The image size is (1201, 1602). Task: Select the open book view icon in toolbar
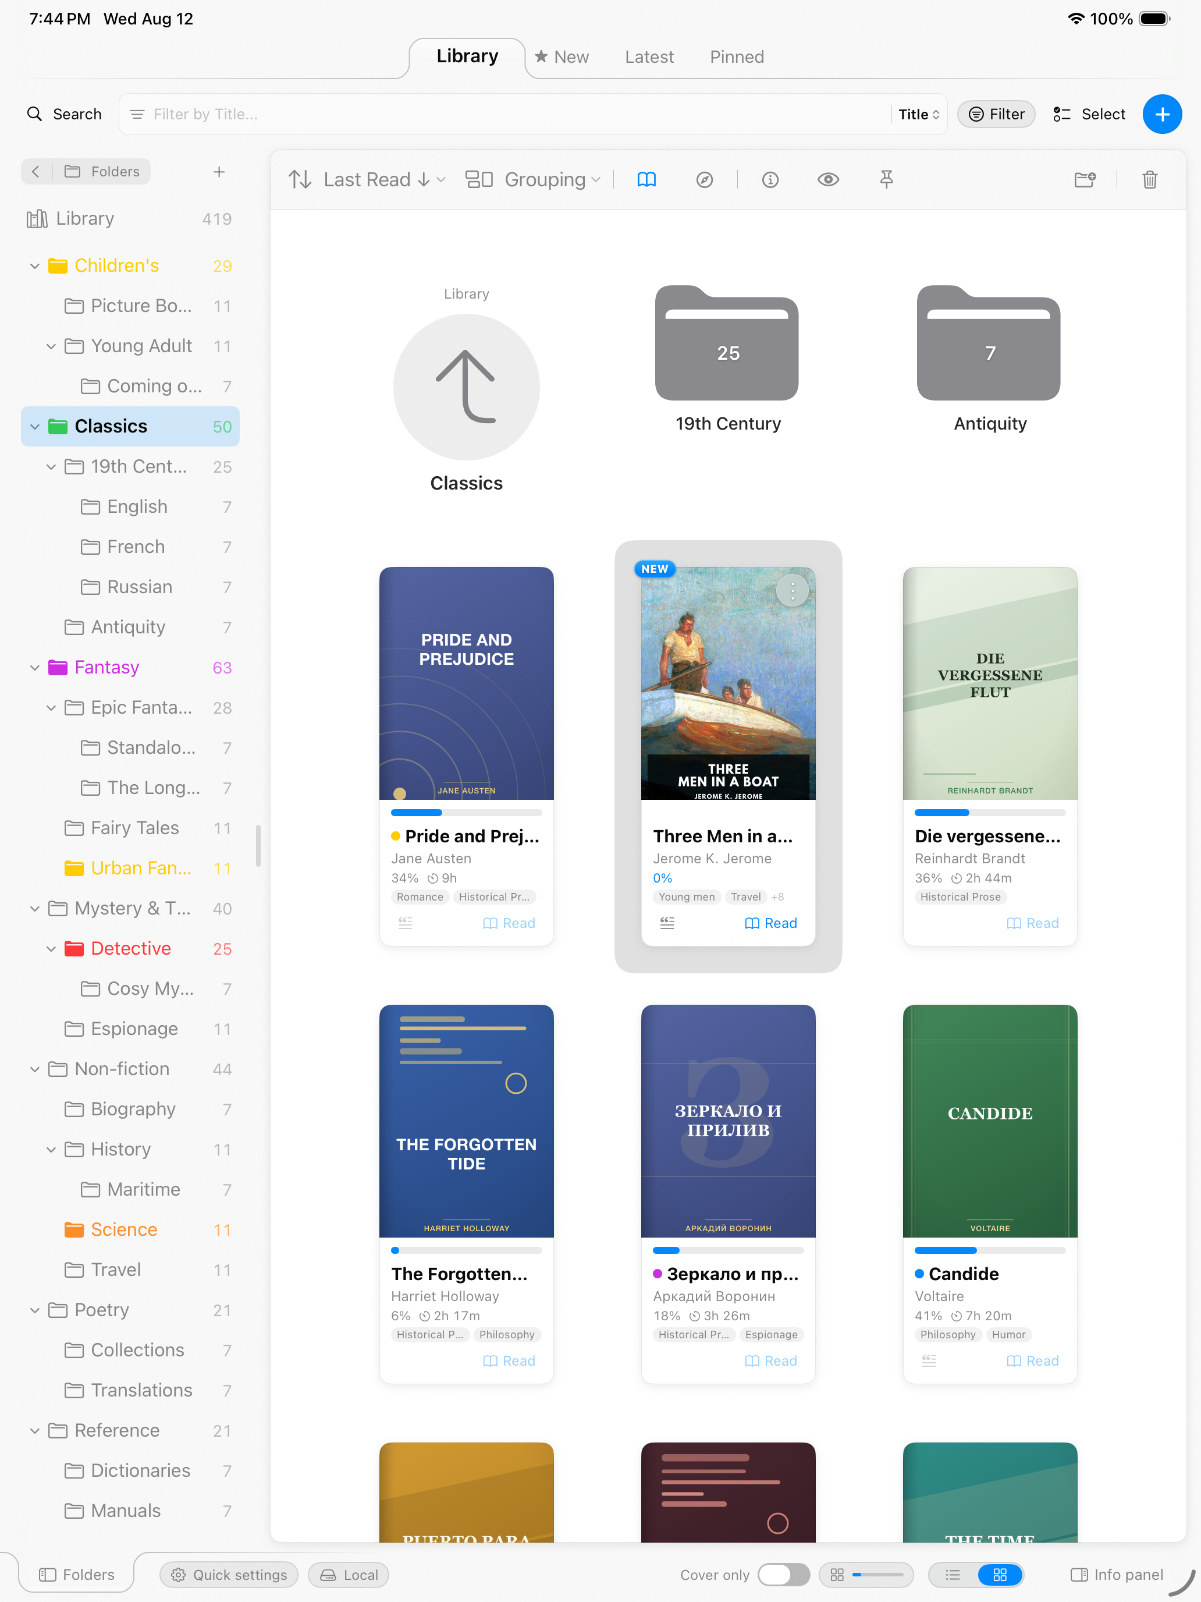click(x=646, y=180)
